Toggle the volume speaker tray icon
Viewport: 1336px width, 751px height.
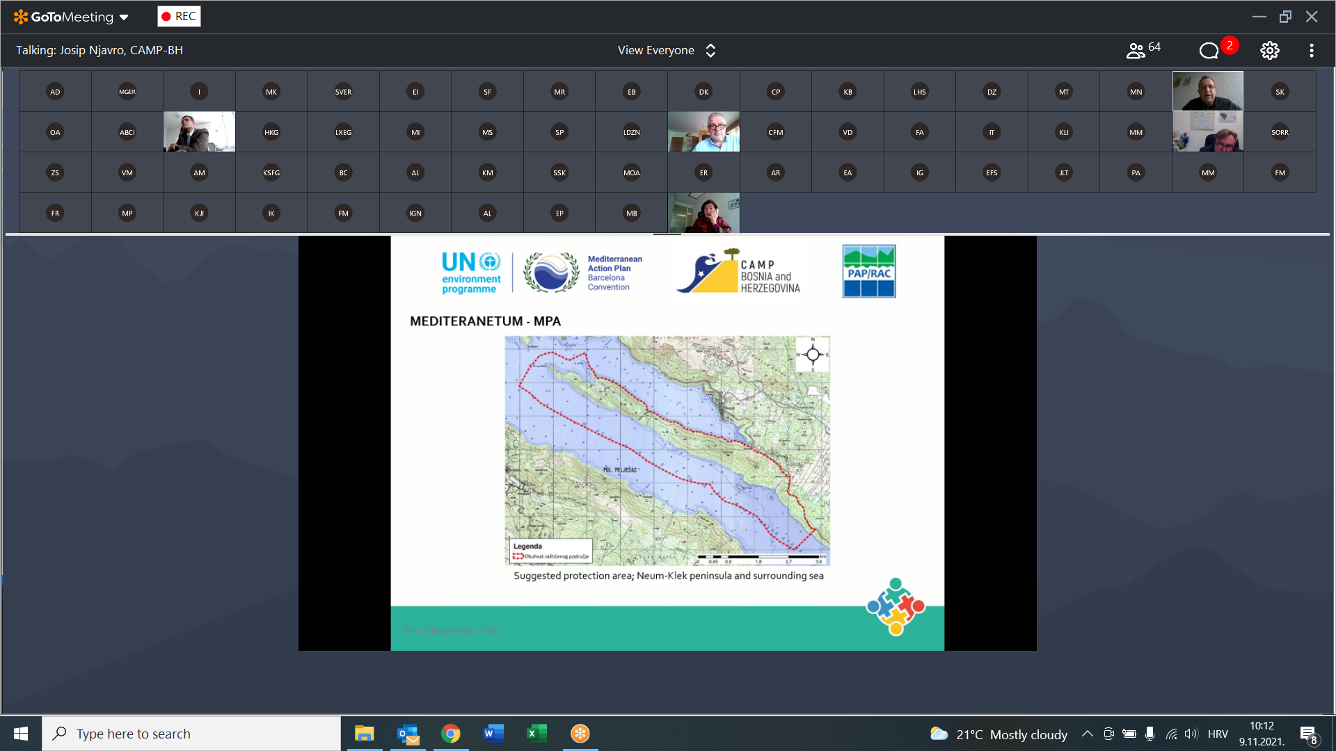(x=1191, y=734)
